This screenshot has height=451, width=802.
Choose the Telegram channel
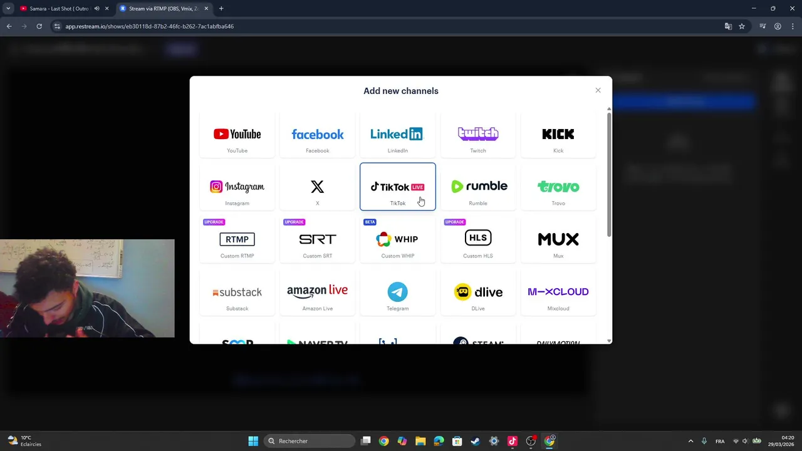pyautogui.click(x=398, y=292)
